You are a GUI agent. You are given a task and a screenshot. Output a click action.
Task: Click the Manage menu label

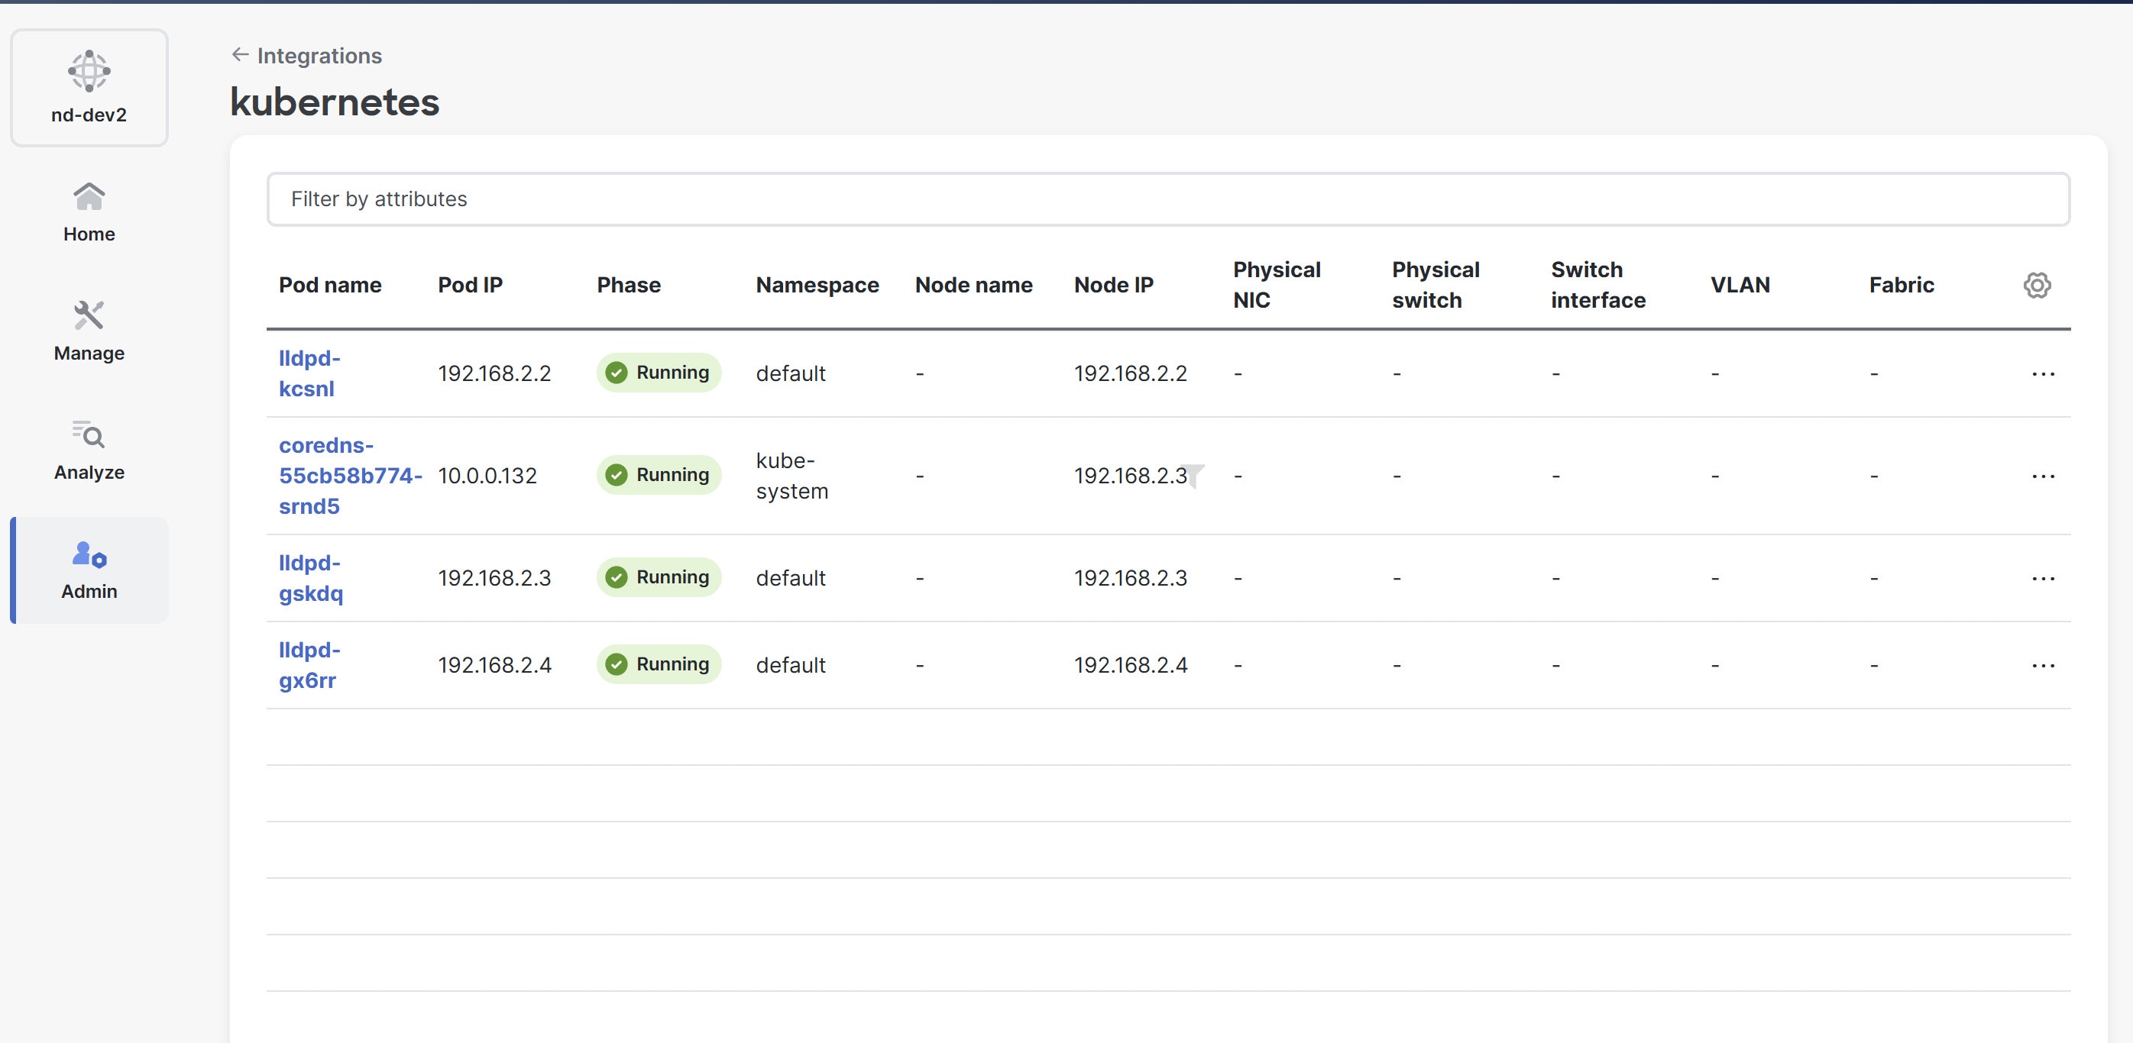coord(89,354)
